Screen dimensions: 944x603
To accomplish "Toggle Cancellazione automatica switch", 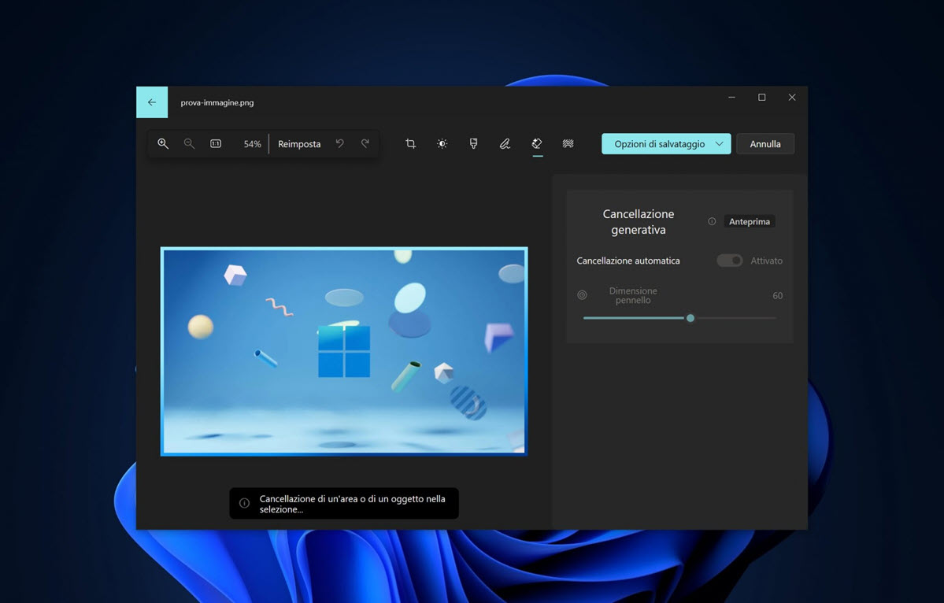I will click(729, 261).
